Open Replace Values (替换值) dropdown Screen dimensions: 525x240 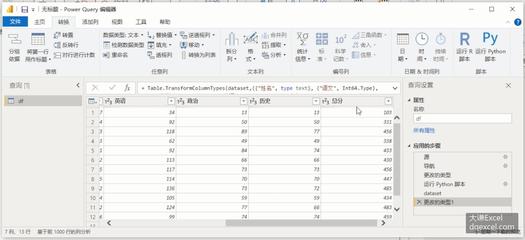coord(162,35)
